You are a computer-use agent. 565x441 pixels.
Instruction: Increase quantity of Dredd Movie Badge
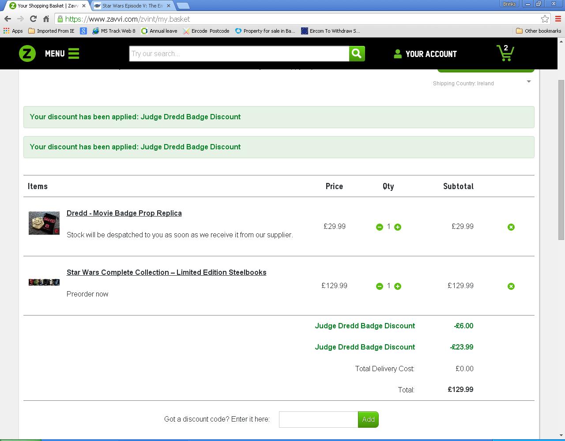[x=398, y=227]
